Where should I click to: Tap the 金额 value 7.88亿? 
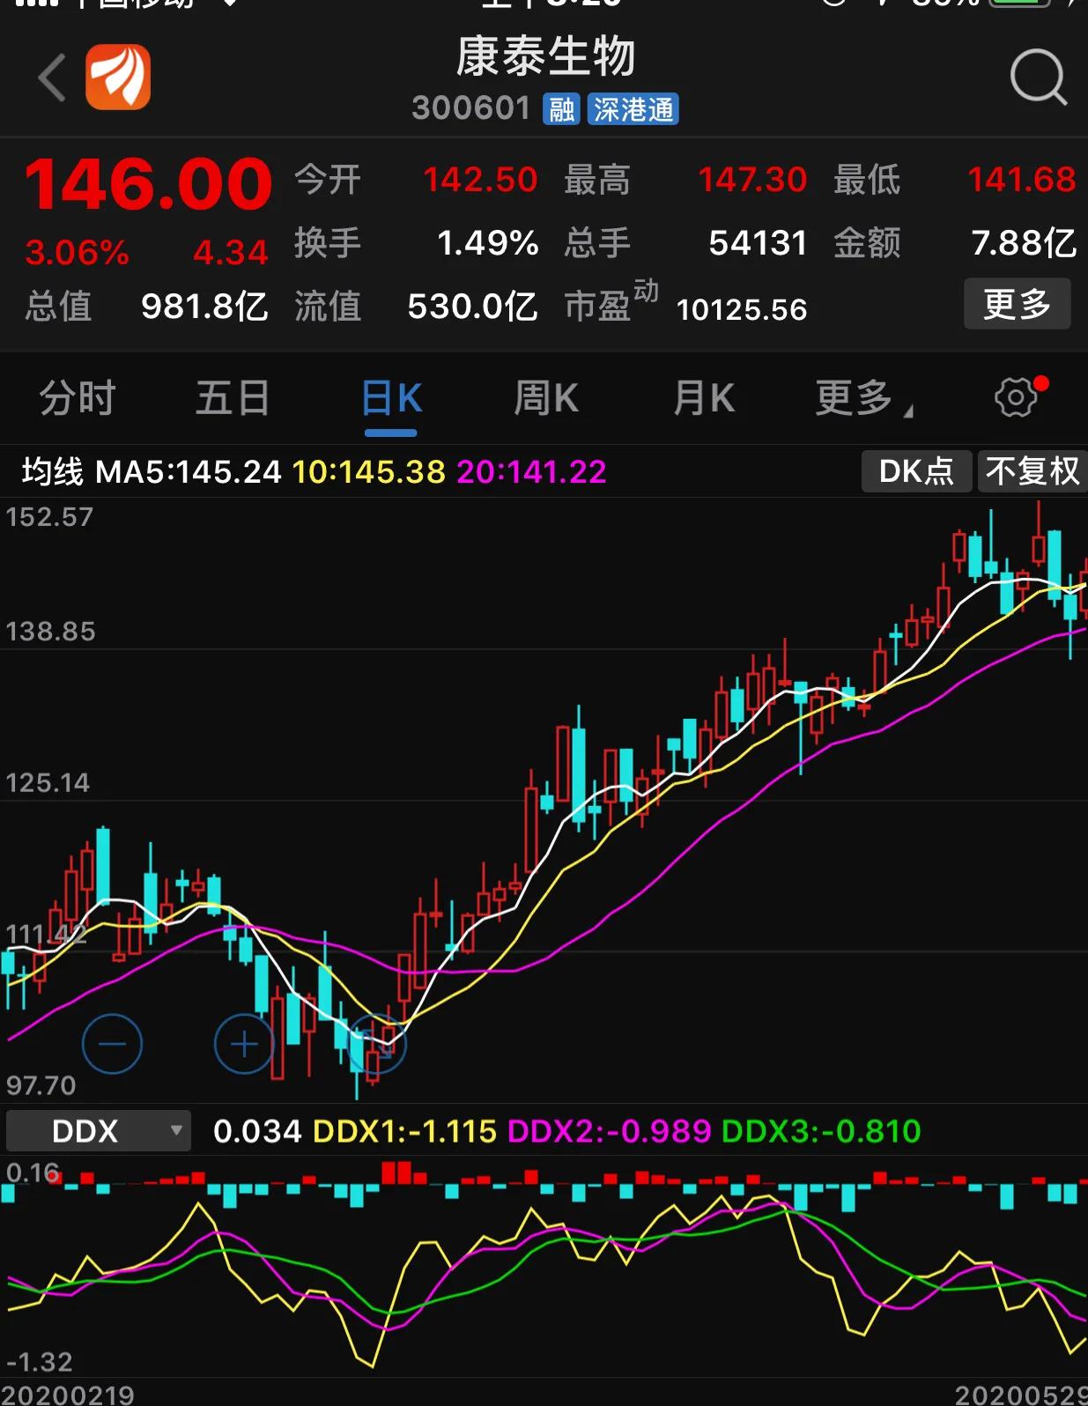point(1024,243)
